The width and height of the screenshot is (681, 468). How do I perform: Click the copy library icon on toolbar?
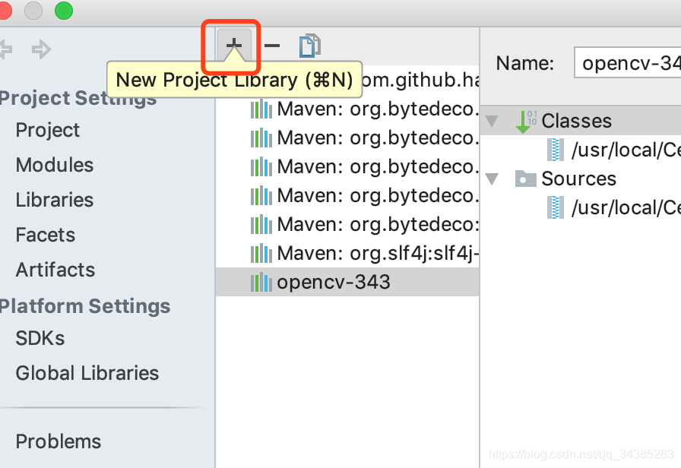point(309,46)
